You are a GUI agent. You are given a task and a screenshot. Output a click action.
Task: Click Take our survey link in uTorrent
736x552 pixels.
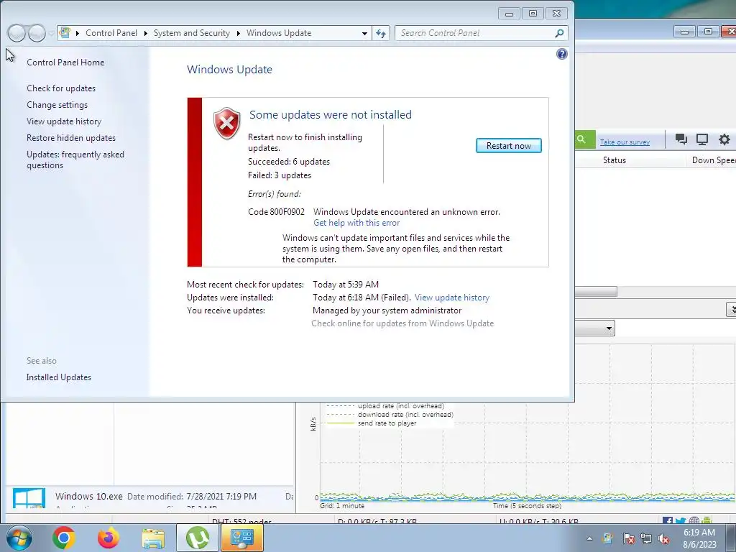[x=625, y=142]
